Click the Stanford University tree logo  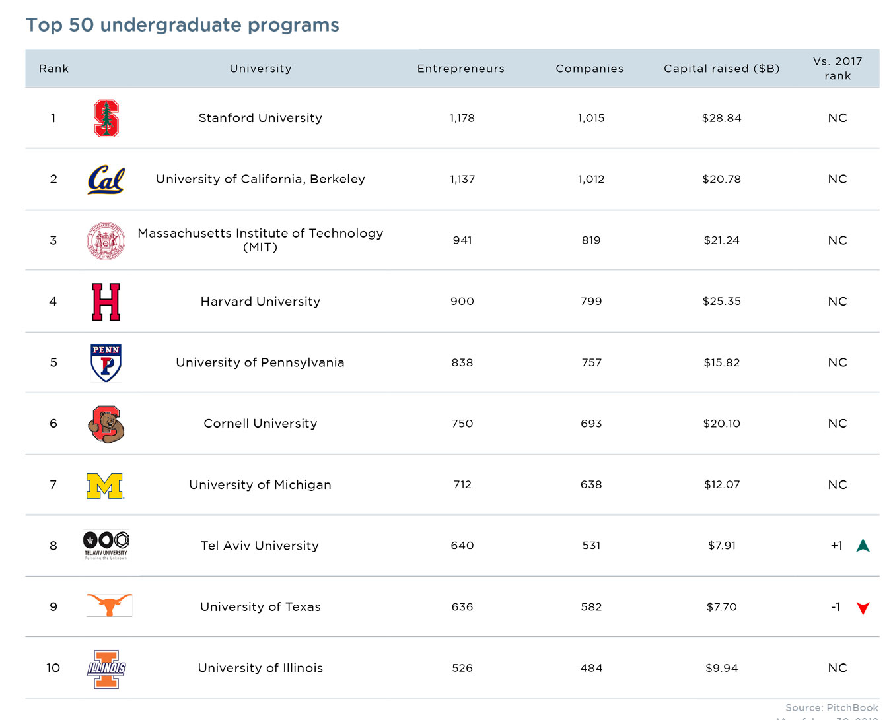(106, 118)
